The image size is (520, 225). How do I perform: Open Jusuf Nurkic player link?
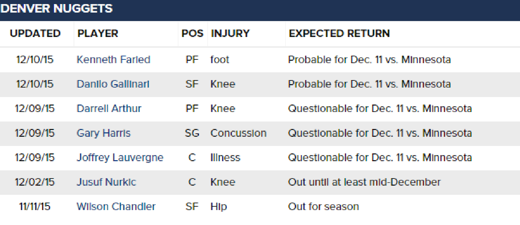pos(106,182)
